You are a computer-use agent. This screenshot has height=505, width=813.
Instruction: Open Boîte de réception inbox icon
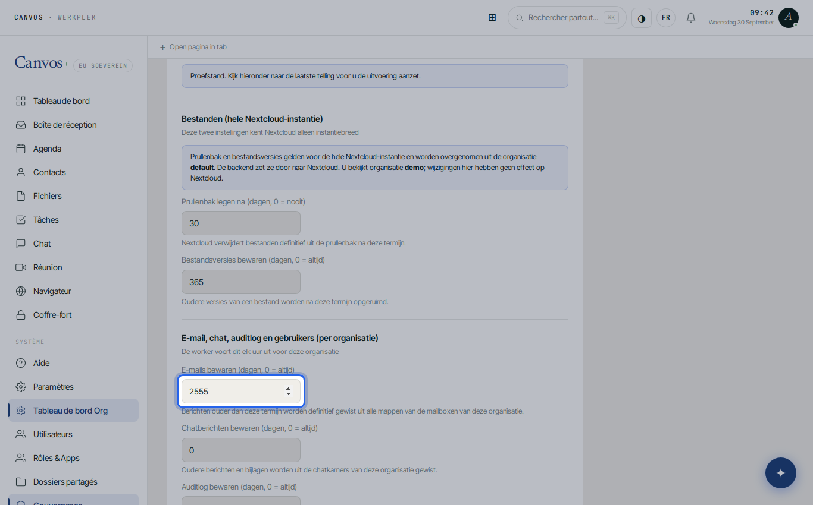(x=21, y=125)
